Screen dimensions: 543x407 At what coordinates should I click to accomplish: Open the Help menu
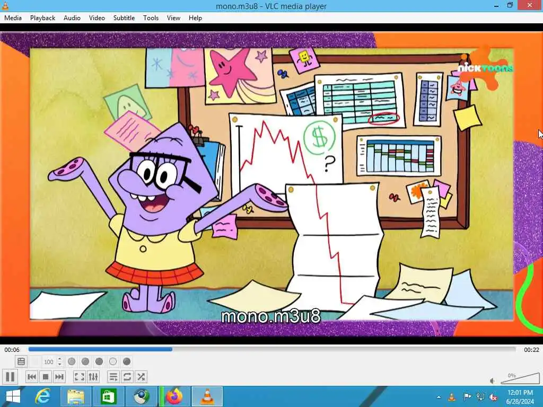[x=195, y=18]
